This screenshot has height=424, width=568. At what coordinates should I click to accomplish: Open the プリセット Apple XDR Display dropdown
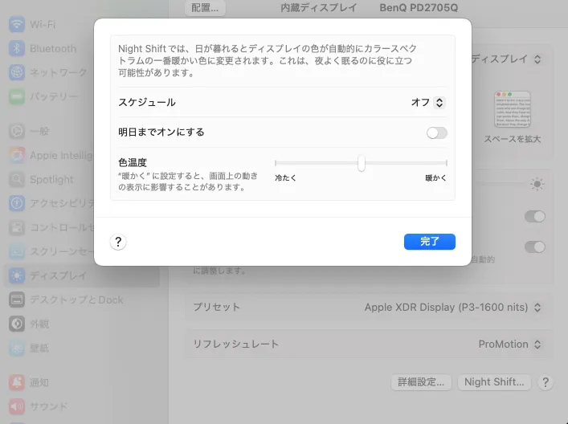453,308
